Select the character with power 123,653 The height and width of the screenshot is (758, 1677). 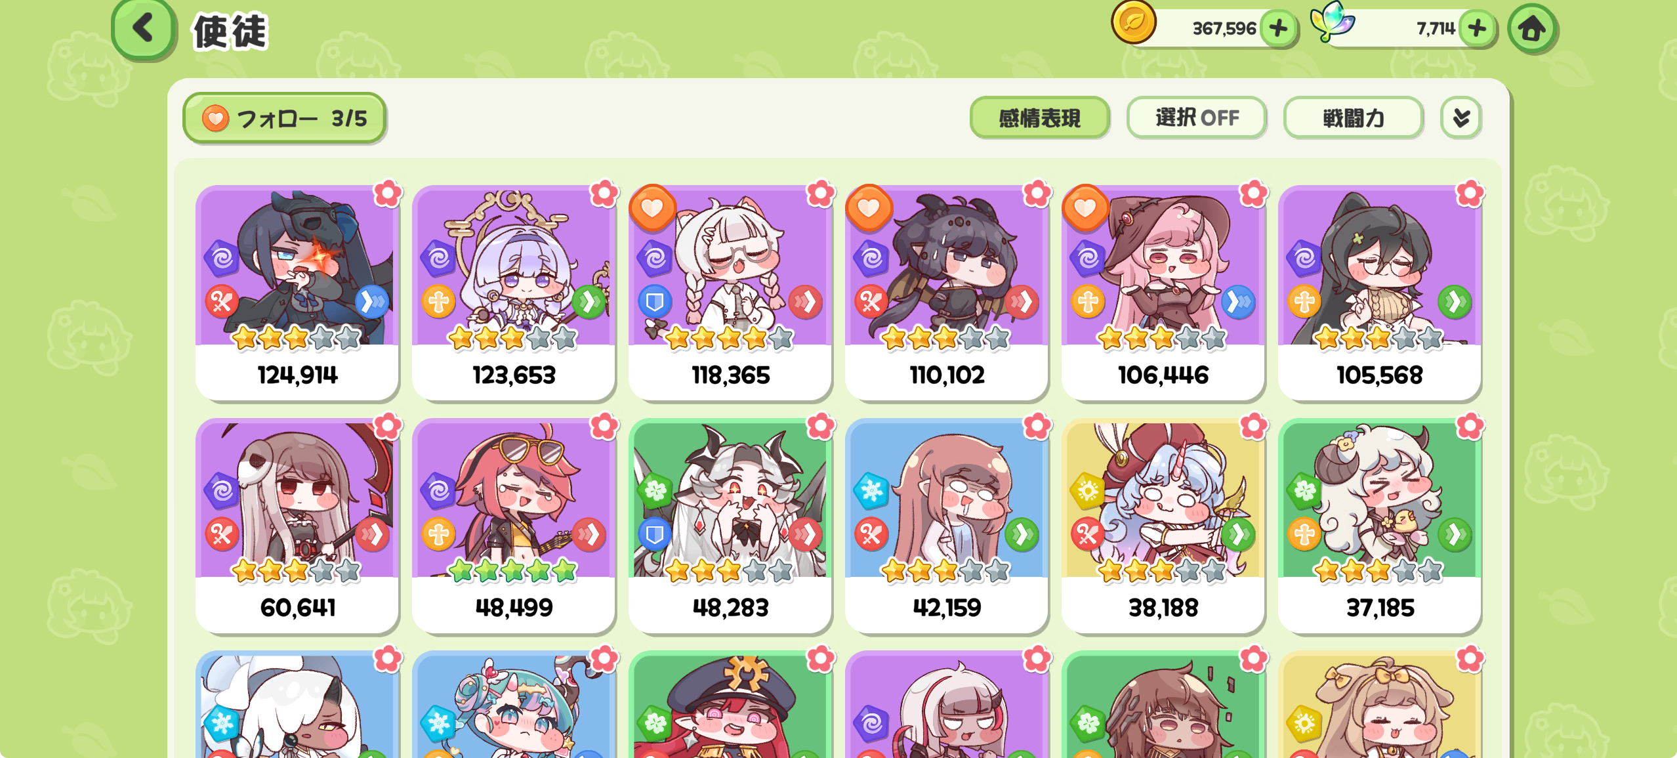[514, 293]
